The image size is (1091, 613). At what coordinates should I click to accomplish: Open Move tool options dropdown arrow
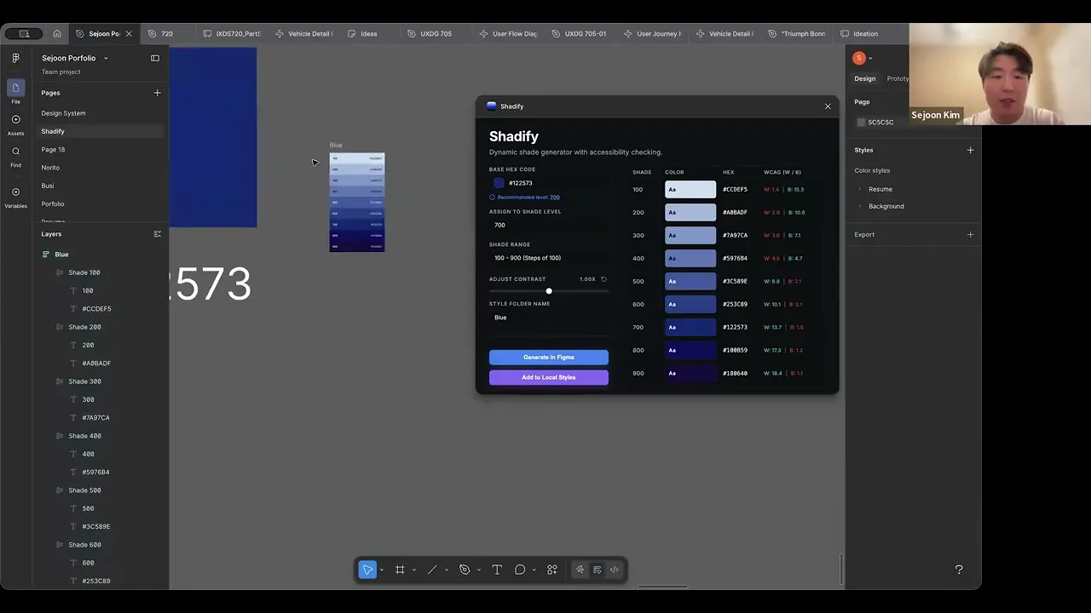click(x=381, y=570)
